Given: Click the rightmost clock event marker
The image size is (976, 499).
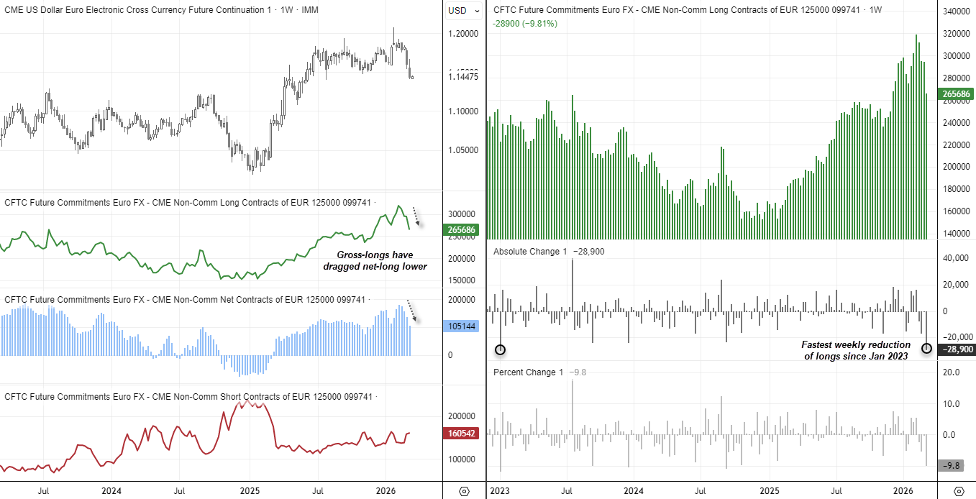Looking at the screenshot, I should [926, 349].
